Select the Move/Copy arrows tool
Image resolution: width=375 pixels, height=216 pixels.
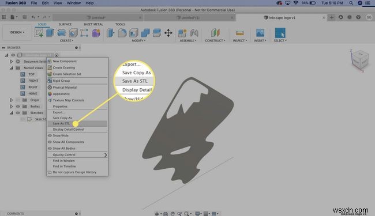pos(168,33)
